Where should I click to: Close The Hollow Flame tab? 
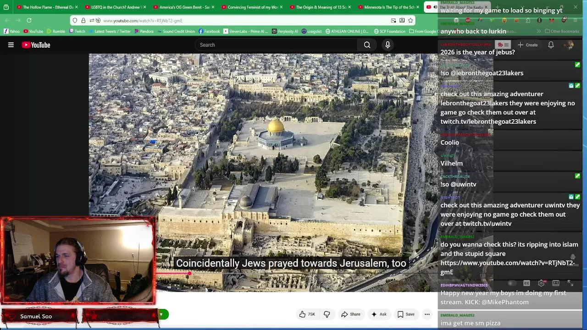pyautogui.click(x=77, y=7)
